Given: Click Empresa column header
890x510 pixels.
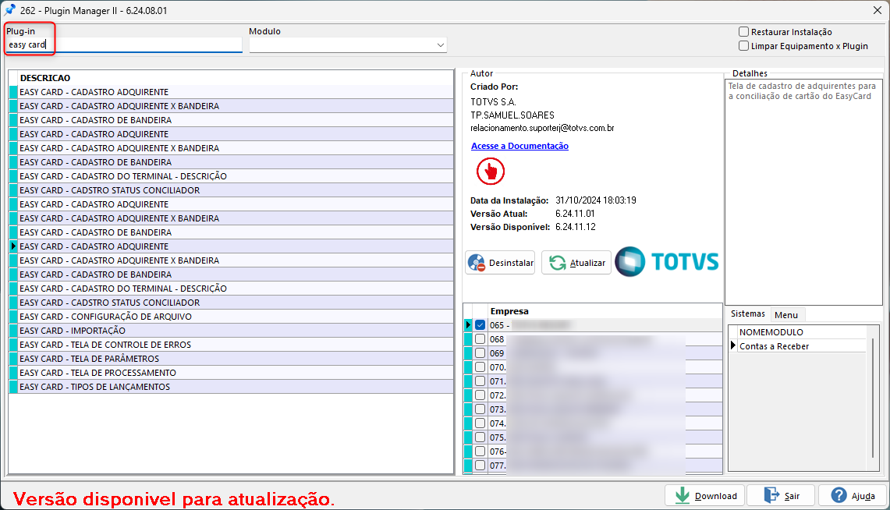Looking at the screenshot, I should click(605, 311).
